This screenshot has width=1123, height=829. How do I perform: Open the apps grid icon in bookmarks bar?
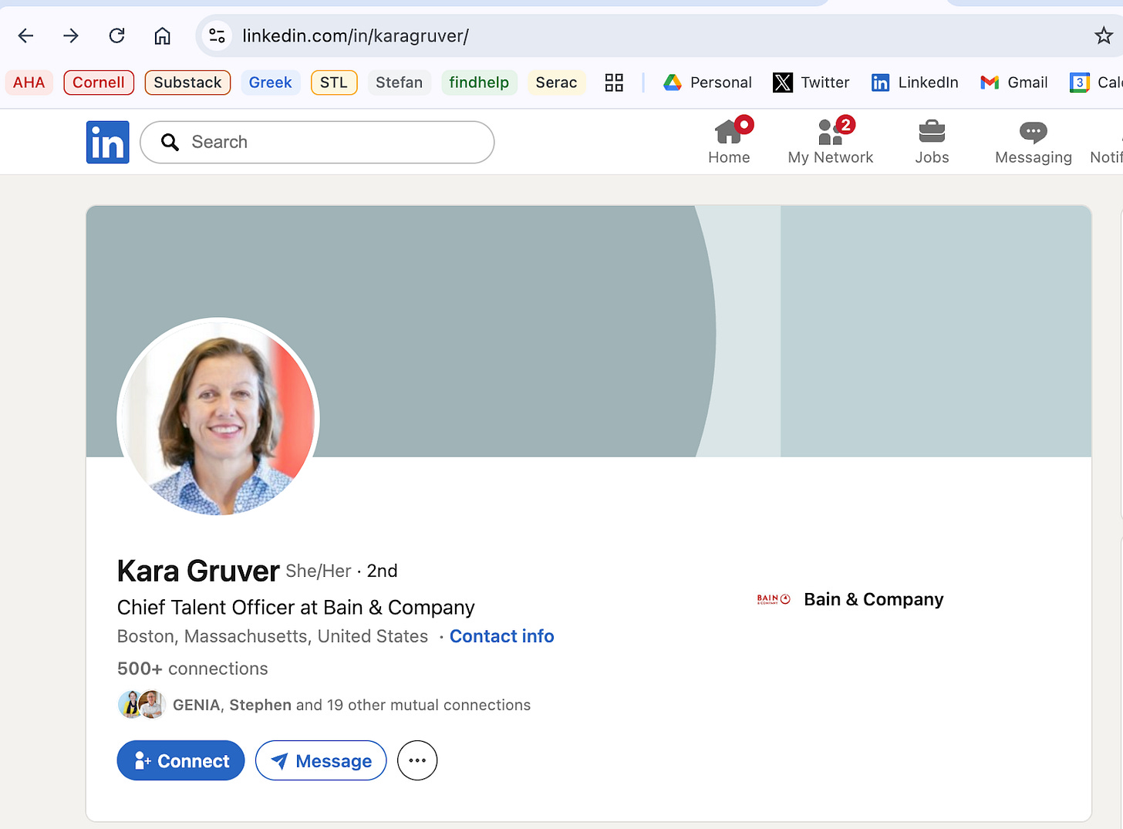(614, 83)
